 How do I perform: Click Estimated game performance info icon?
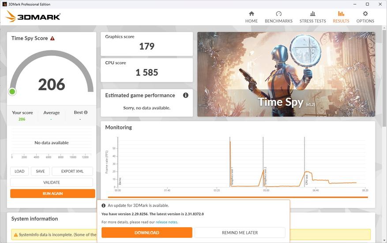click(186, 95)
